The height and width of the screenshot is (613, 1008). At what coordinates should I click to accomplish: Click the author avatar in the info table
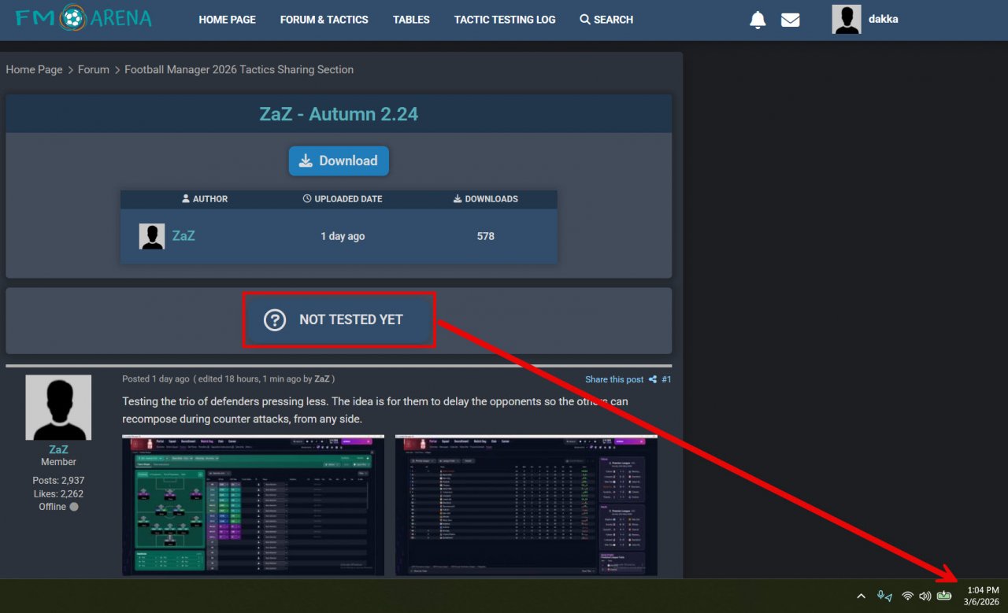coord(152,236)
